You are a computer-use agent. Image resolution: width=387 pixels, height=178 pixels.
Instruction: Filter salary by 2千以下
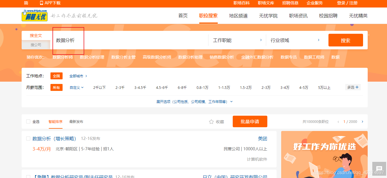[99, 87]
